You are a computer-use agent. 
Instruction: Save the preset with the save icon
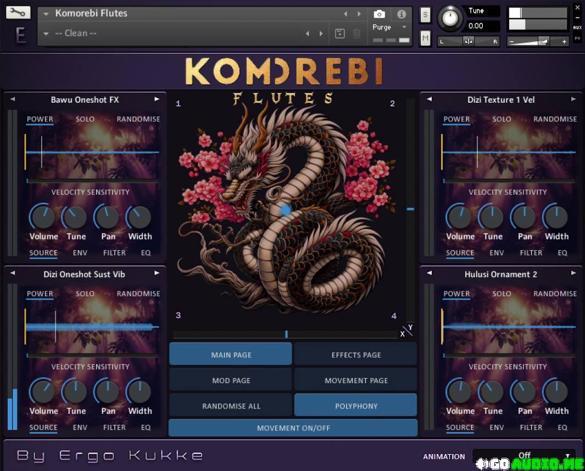tap(340, 33)
